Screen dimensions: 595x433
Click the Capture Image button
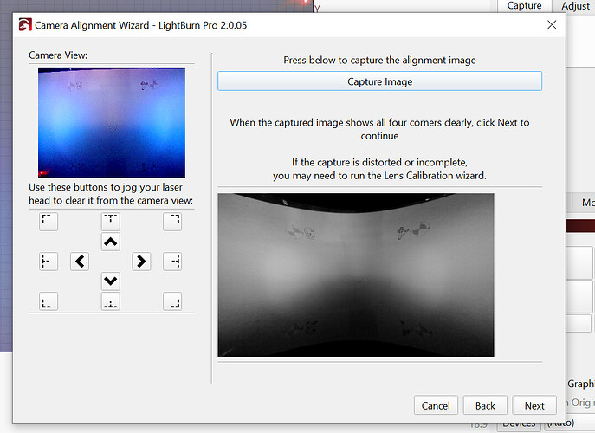tap(379, 81)
